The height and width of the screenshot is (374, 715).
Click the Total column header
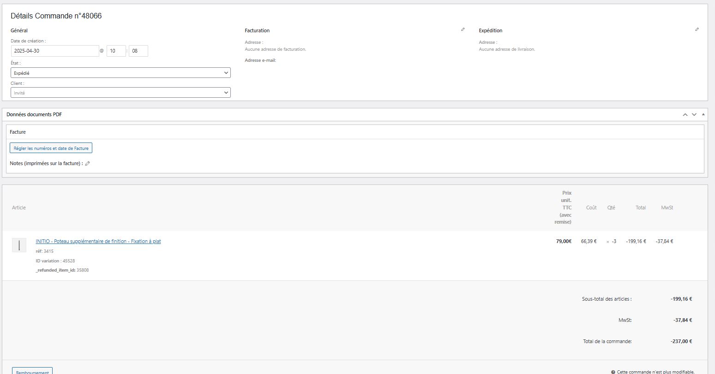(641, 208)
